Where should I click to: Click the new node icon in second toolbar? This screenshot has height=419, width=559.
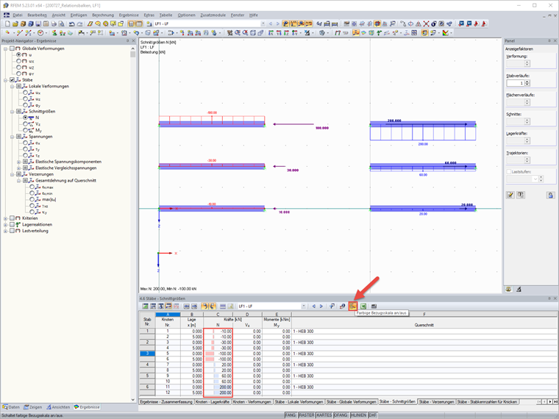(x=7, y=33)
